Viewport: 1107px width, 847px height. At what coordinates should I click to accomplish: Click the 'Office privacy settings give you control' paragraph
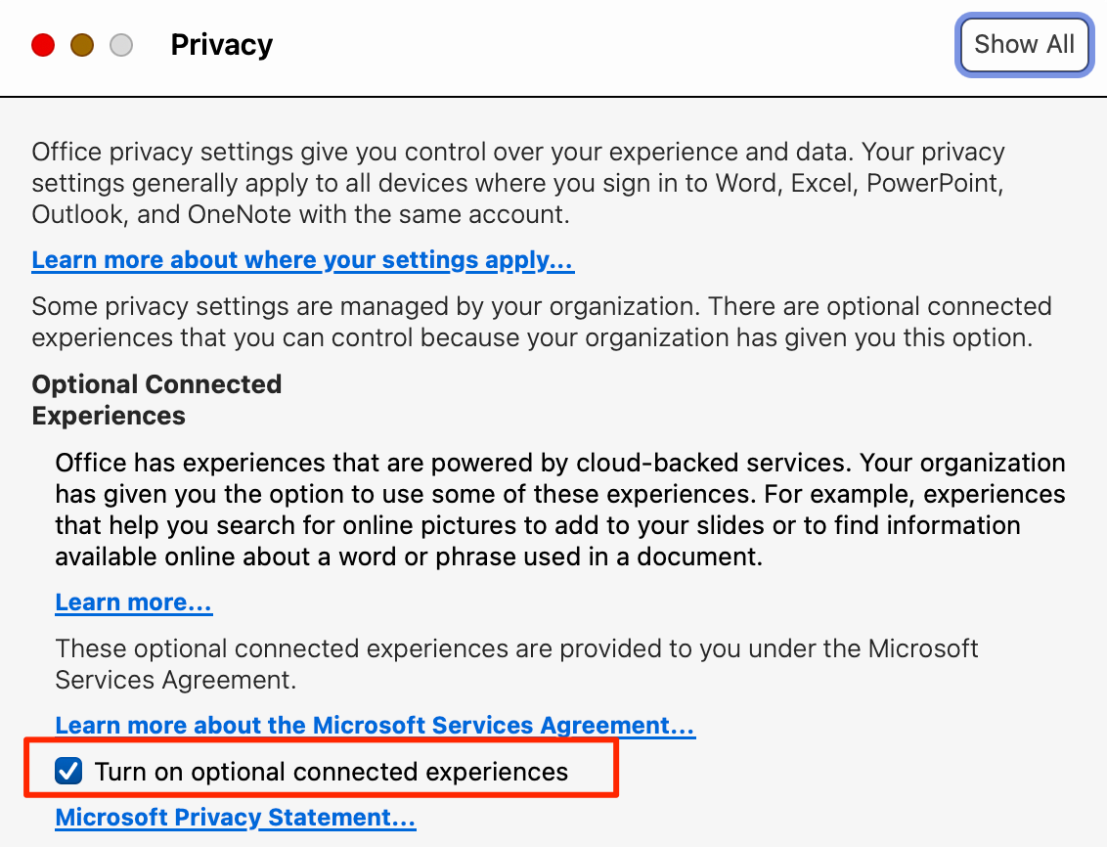pos(518,154)
